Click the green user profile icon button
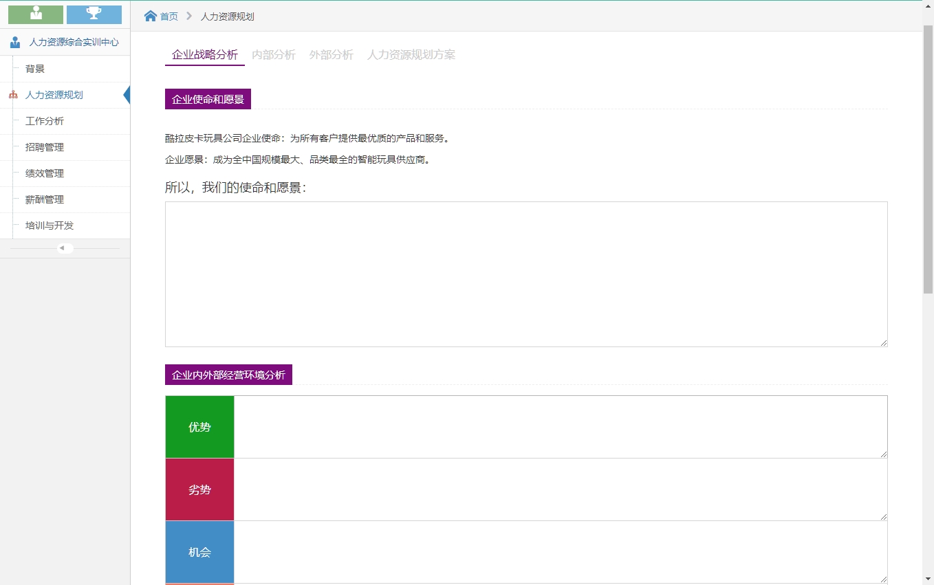The width and height of the screenshot is (934, 585). (36, 14)
